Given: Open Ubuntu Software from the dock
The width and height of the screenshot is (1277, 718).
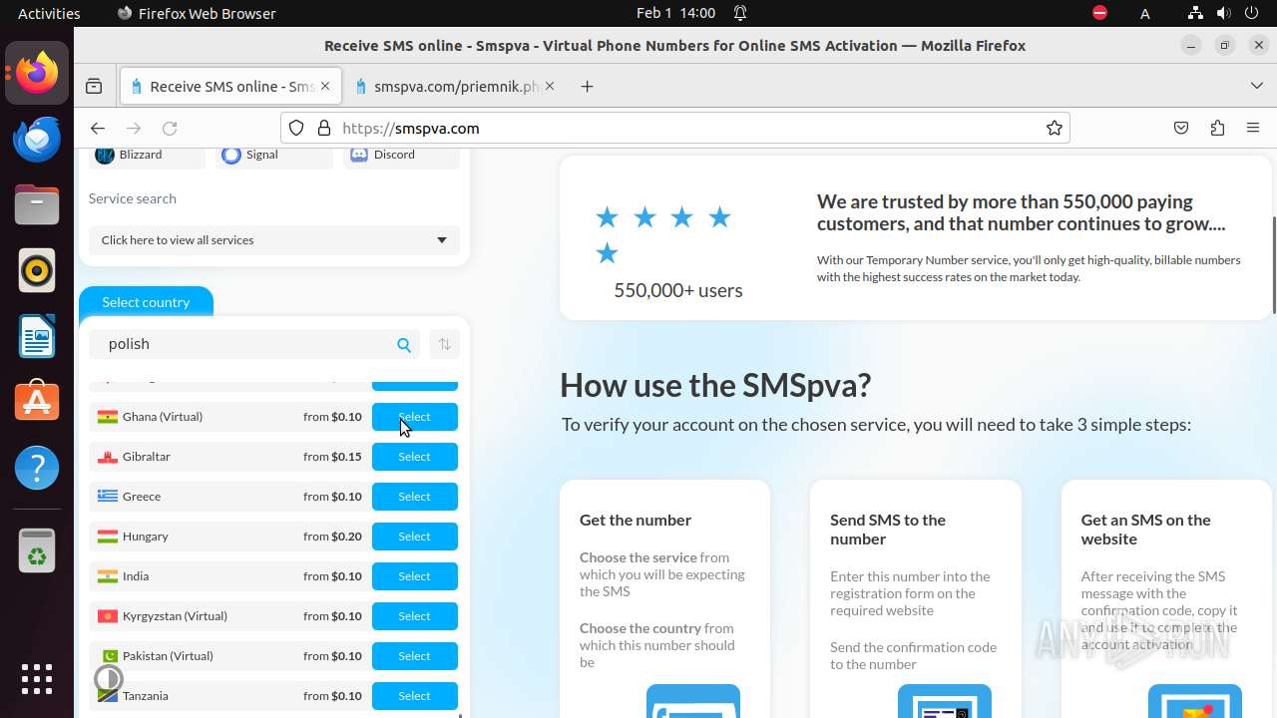Looking at the screenshot, I should click(x=37, y=402).
